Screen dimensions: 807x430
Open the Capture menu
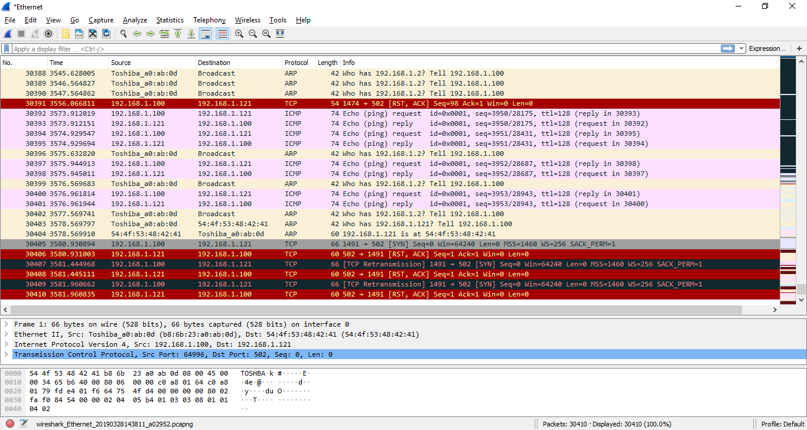click(101, 20)
